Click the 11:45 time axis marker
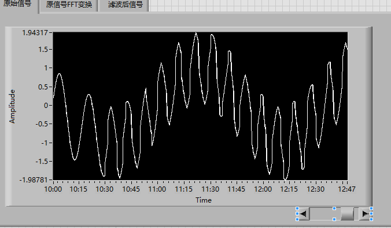Image resolution: width=391 pixels, height=228 pixels. click(x=237, y=189)
